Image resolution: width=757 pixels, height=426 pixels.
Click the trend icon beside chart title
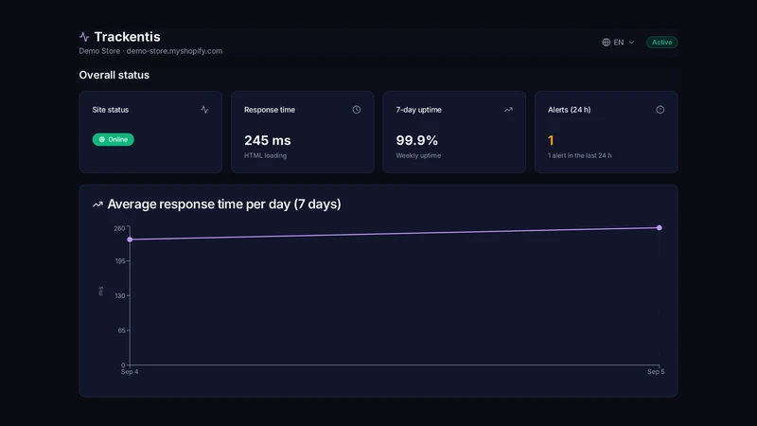coord(97,204)
